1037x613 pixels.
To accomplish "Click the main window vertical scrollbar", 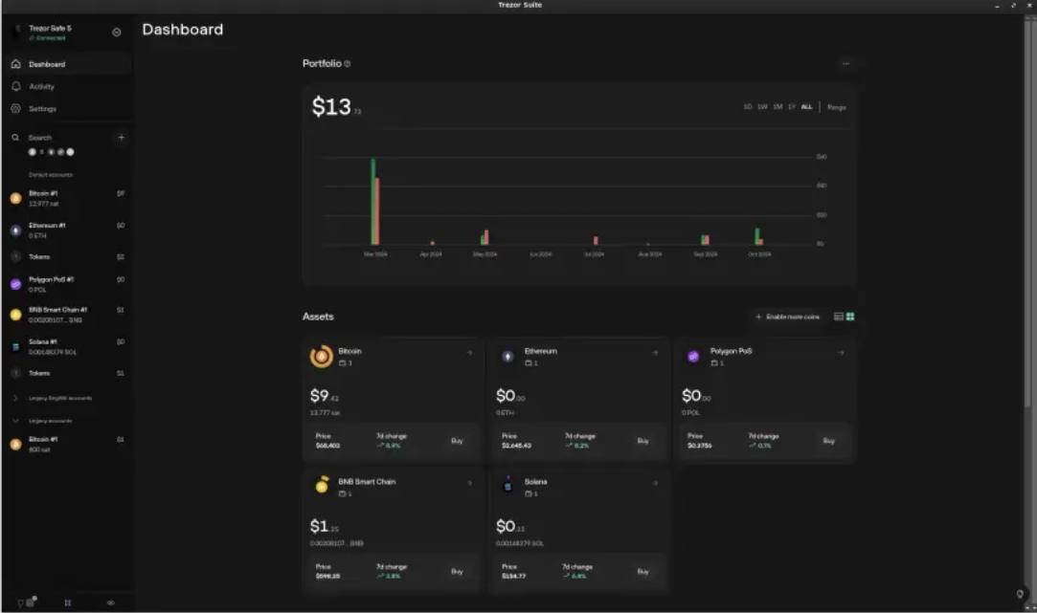I will pos(1031,191).
